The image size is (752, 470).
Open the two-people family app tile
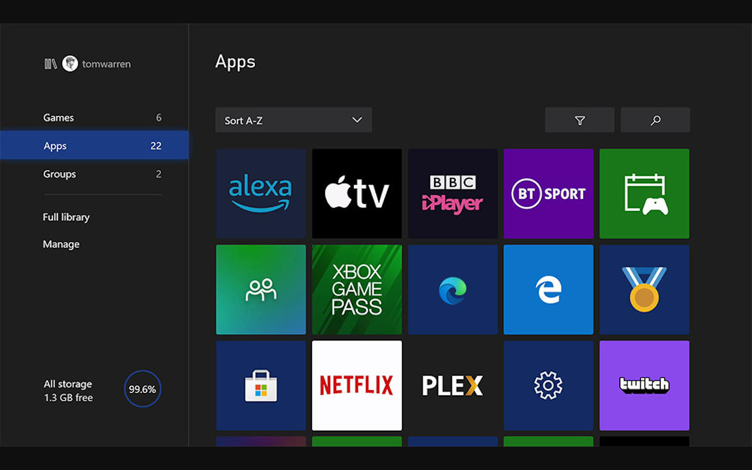(x=261, y=290)
